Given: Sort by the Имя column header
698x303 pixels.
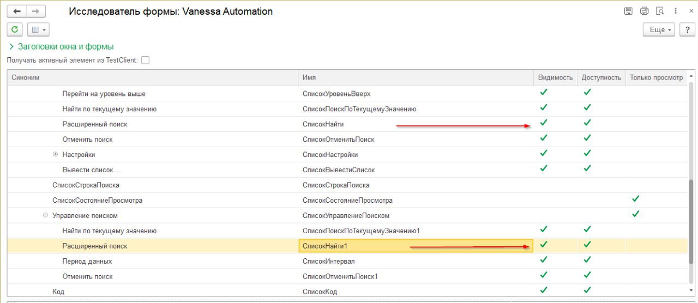Looking at the screenshot, I should click(416, 78).
